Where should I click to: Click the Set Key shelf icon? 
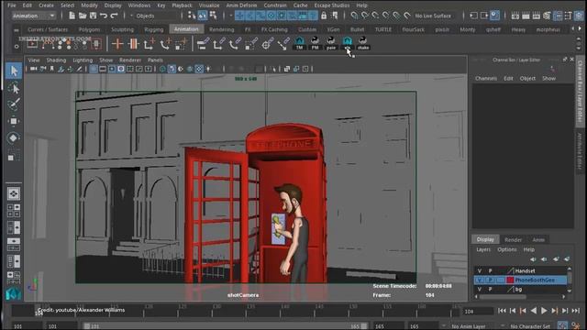(x=117, y=44)
